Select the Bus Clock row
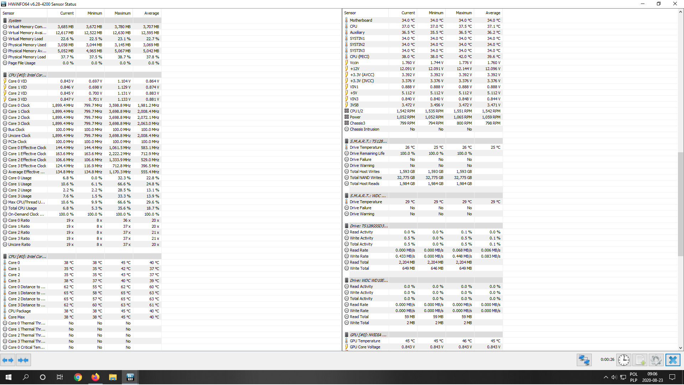Image resolution: width=684 pixels, height=385 pixels. [81, 130]
